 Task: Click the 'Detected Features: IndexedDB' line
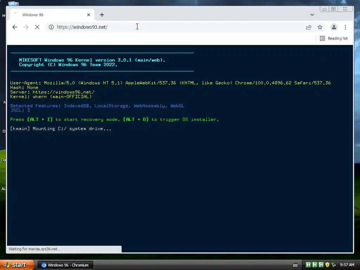pos(97,106)
